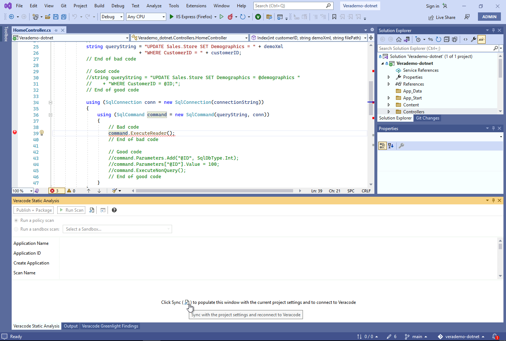The height and width of the screenshot is (341, 506).
Task: Click the Categorized icon in Properties panel
Action: [382, 146]
